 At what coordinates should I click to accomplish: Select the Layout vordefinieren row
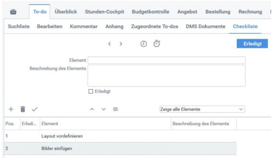pyautogui.click(x=120, y=136)
